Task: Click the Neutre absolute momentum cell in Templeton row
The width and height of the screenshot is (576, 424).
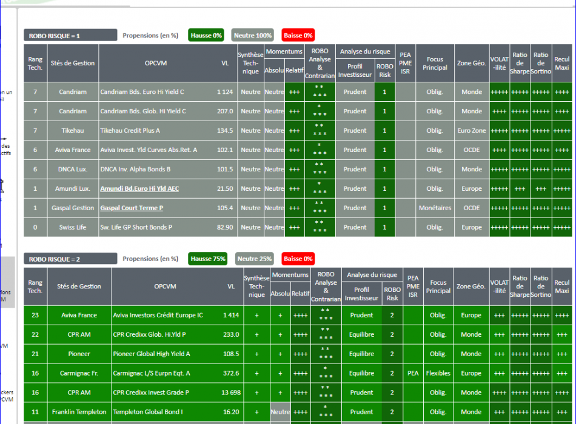Action: tap(280, 412)
